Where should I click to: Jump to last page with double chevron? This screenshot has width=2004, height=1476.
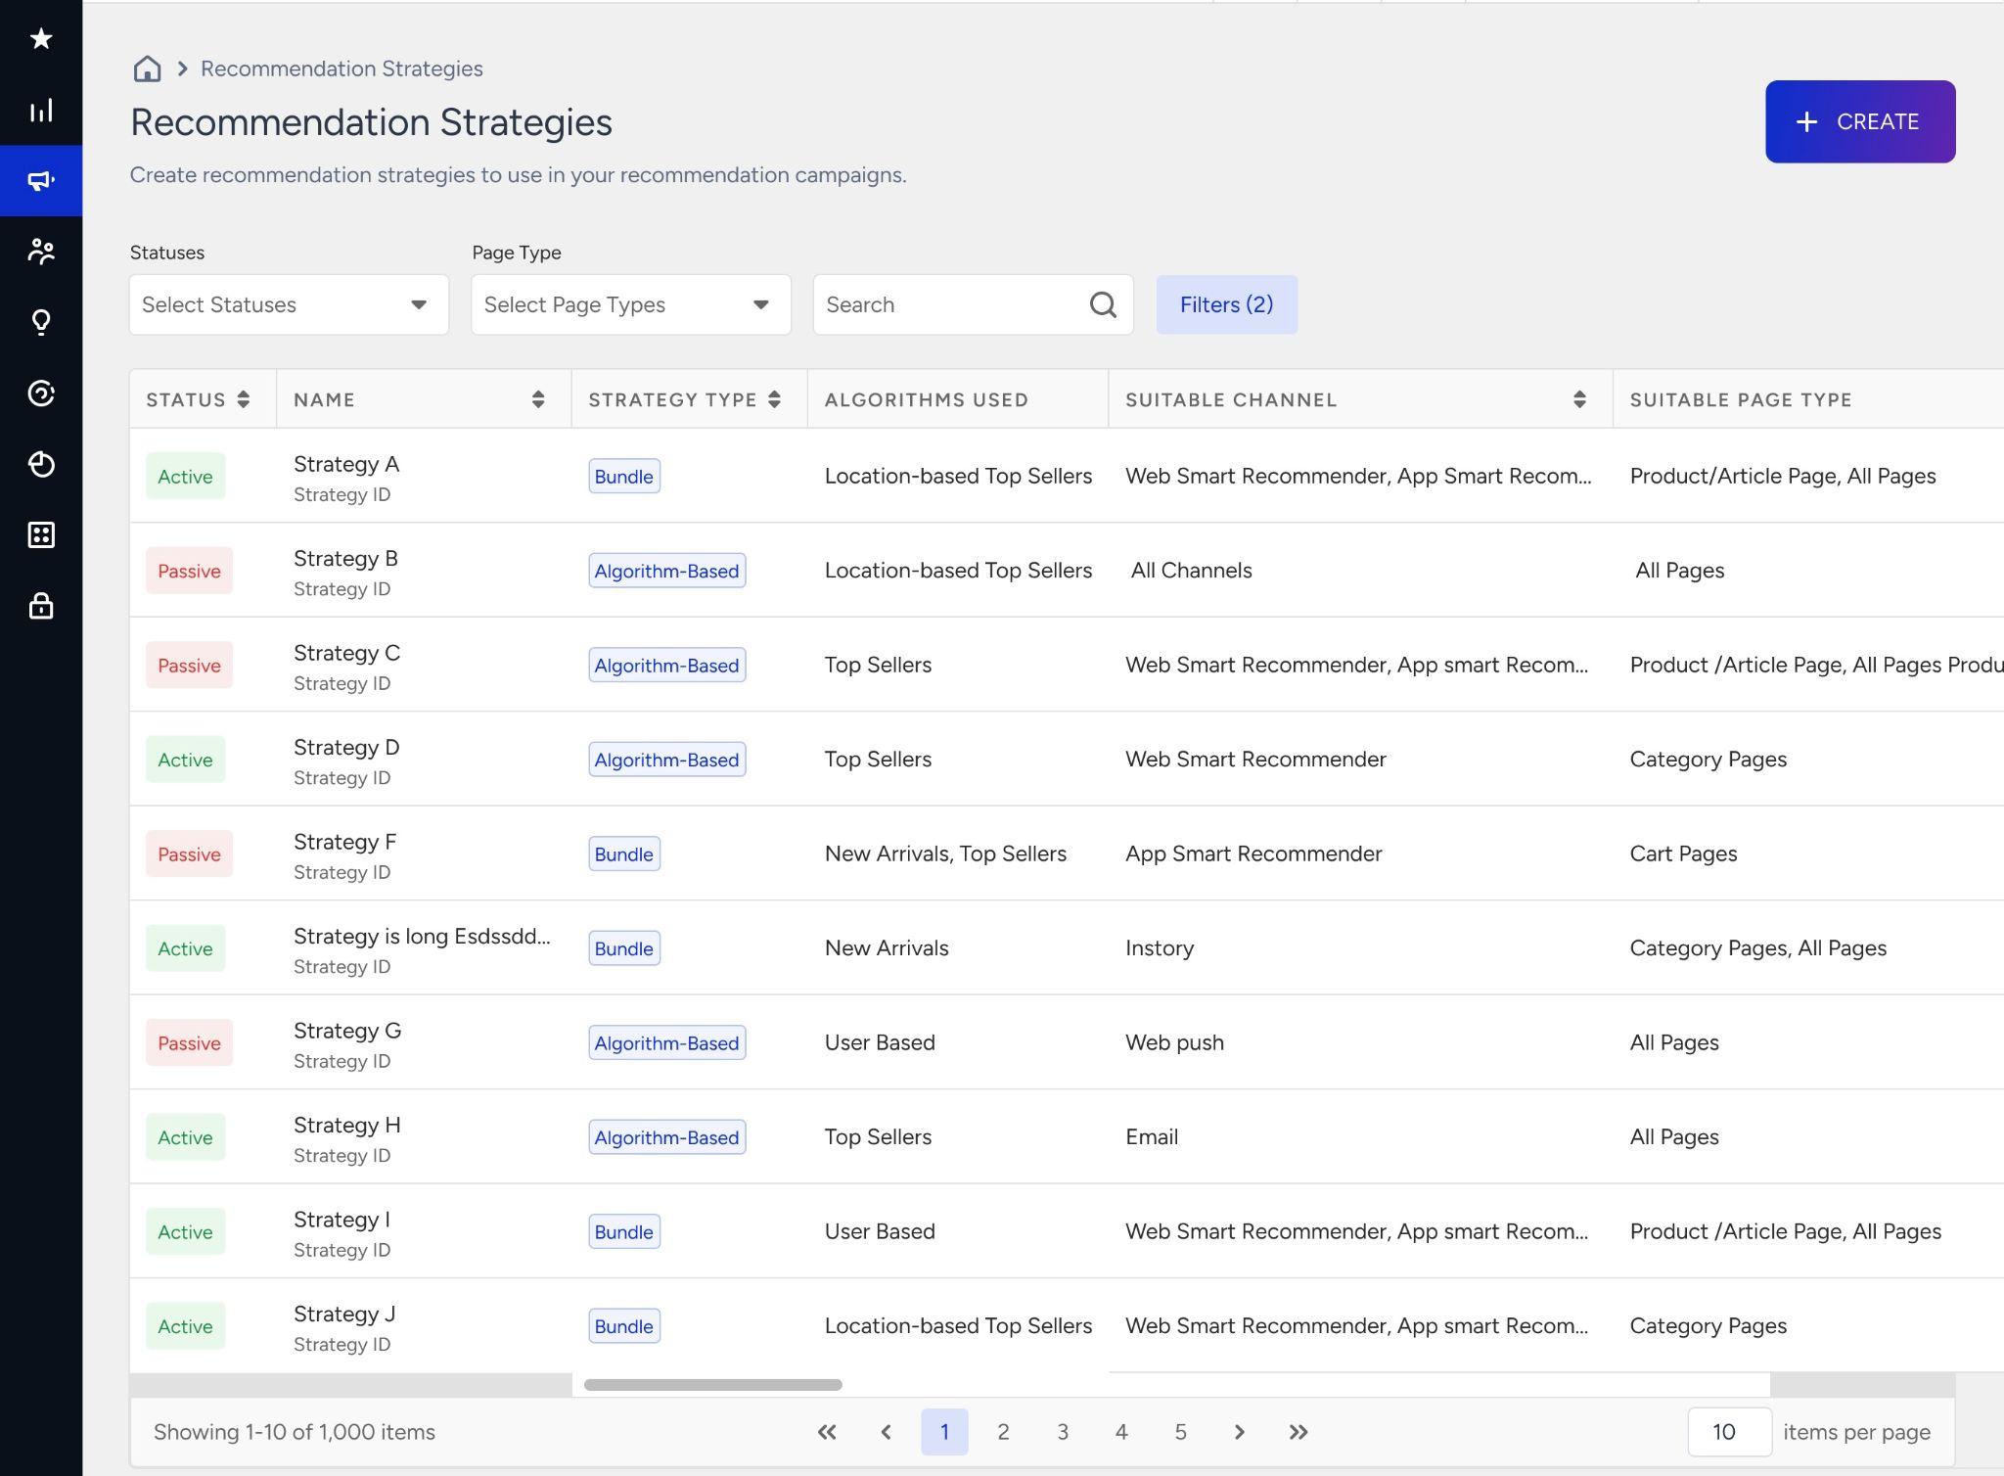1298,1432
